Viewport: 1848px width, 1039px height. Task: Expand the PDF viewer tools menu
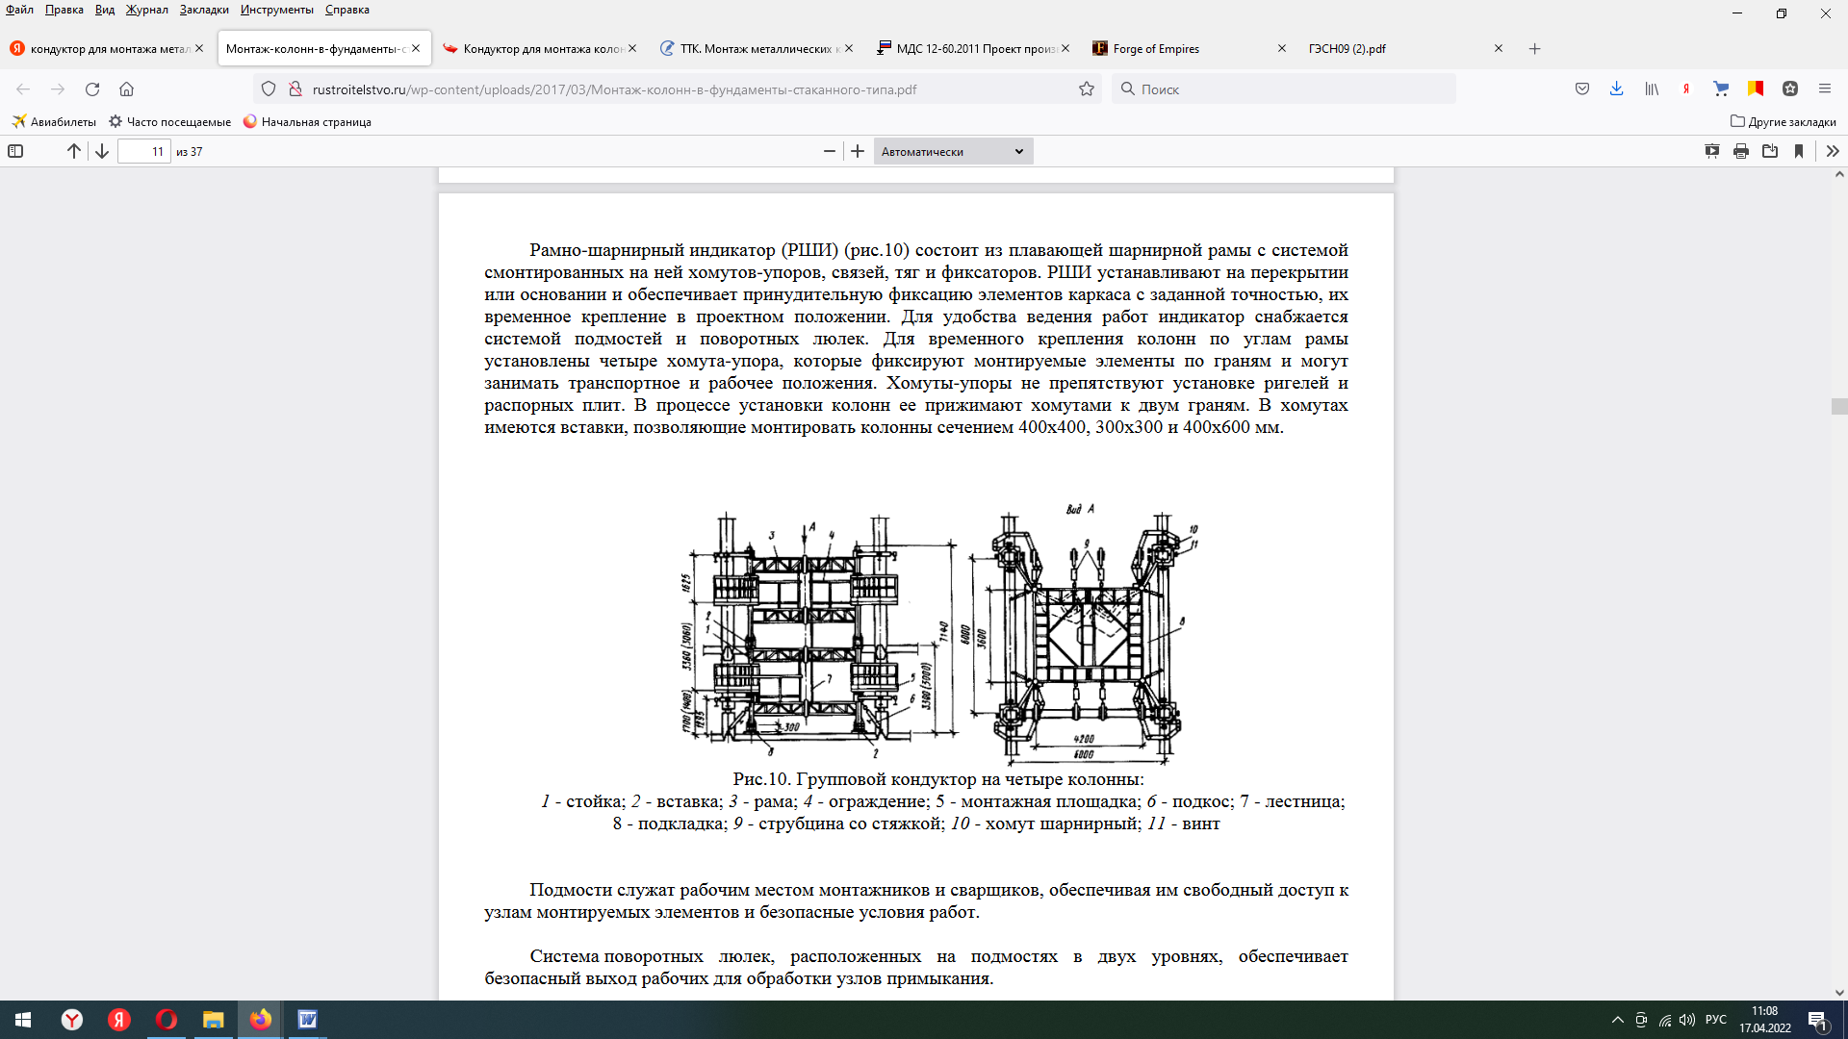point(1833,151)
